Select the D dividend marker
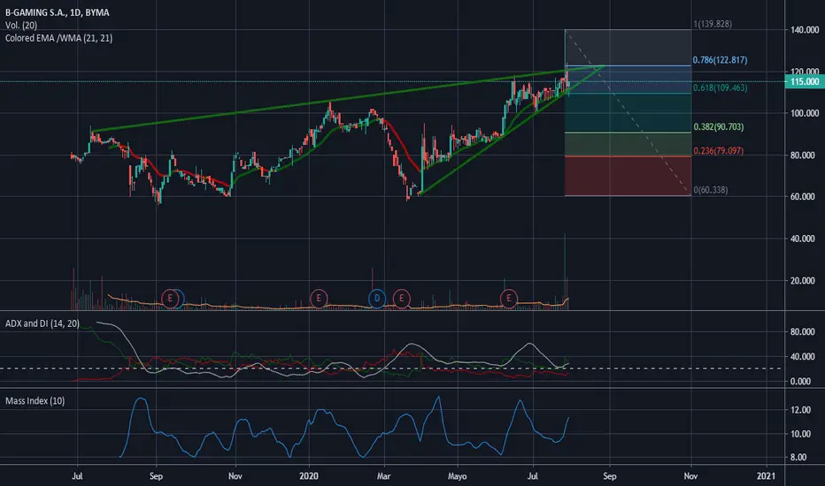Screen dimensions: 825x486 377,299
